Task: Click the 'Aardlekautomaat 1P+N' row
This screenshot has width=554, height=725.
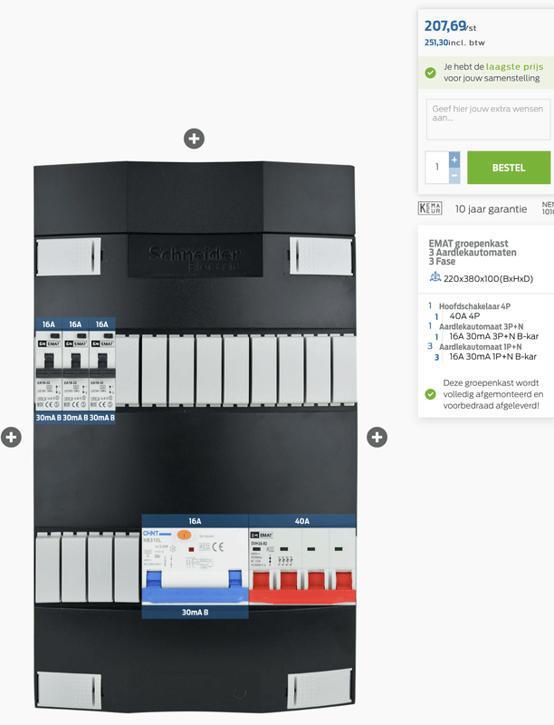Action: coord(480,347)
